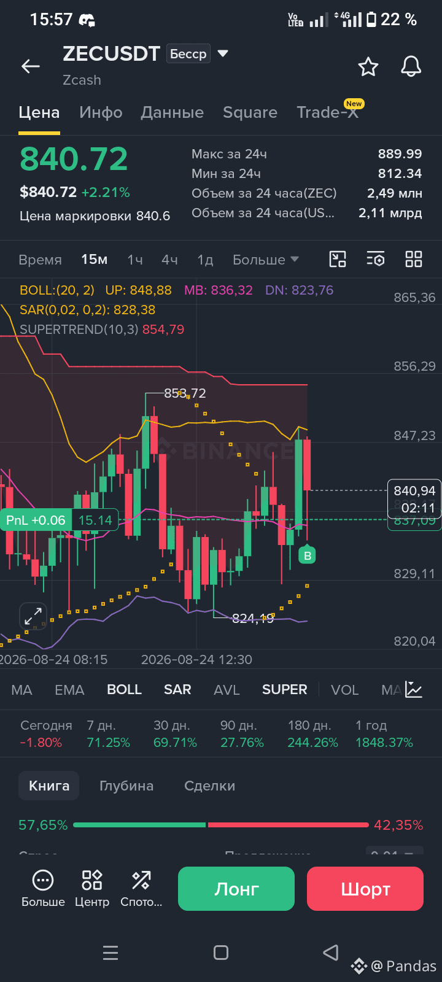Enable the VOL sub-indicator
This screenshot has height=982, width=442.
coord(344,690)
